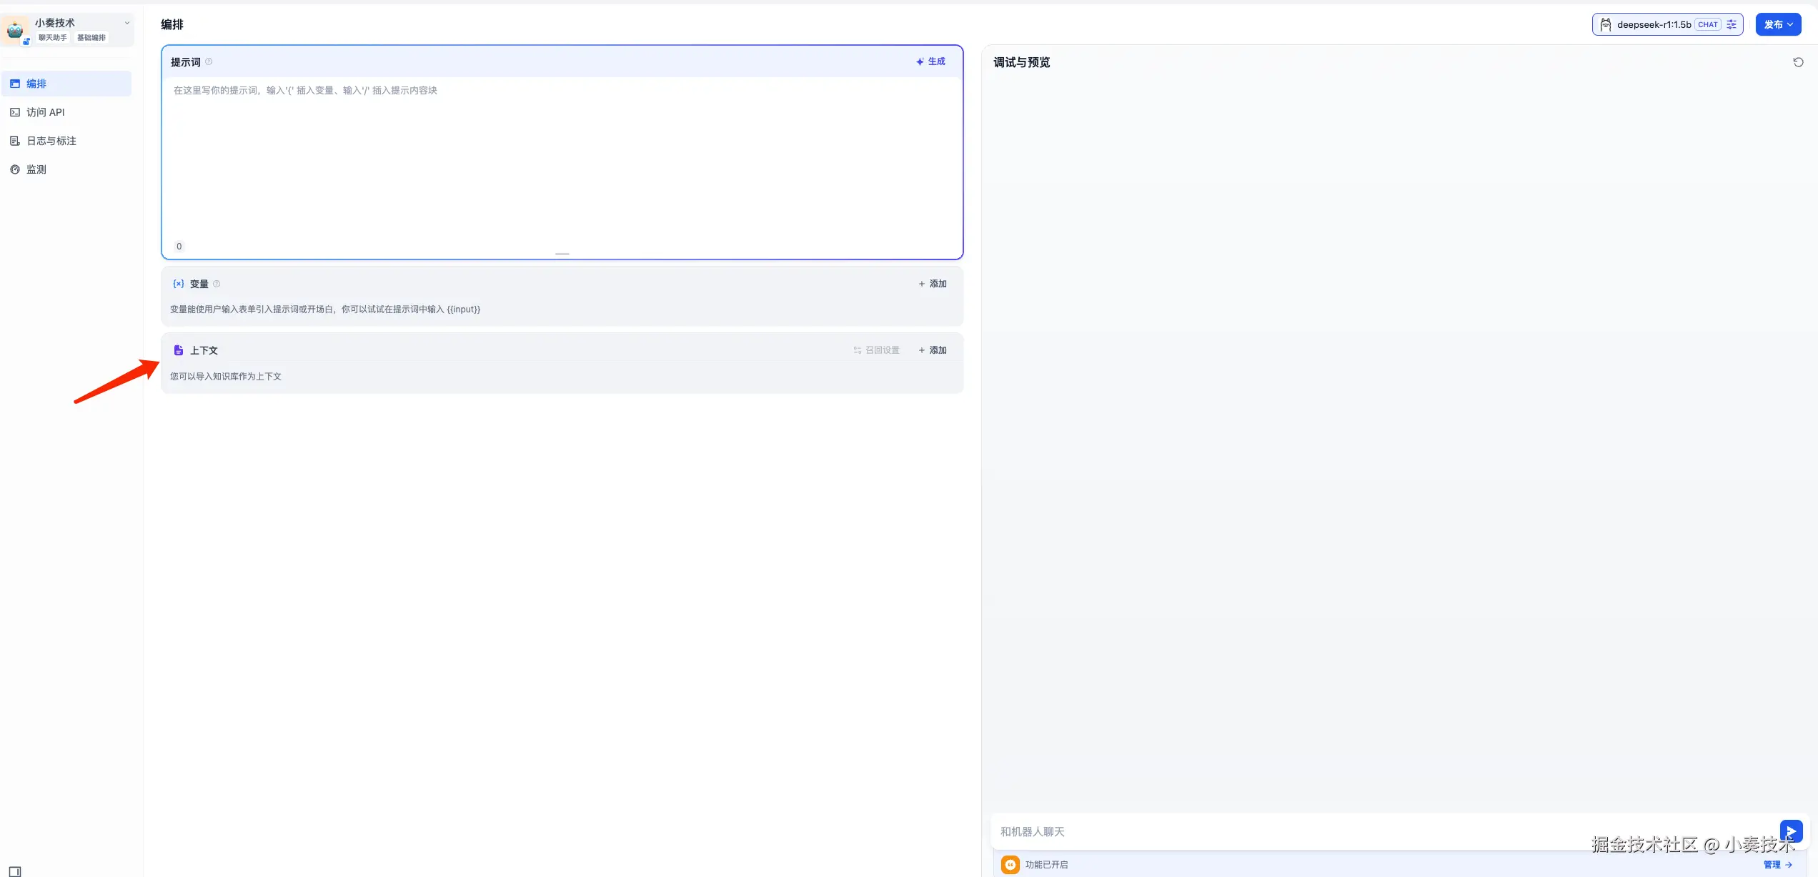The width and height of the screenshot is (1818, 877).
Task: Click 添加 in the 上下文 section
Action: (x=933, y=350)
